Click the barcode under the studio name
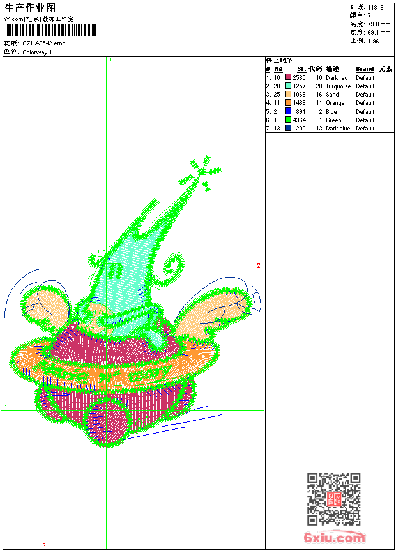The height and width of the screenshot is (550, 396). pos(50,30)
